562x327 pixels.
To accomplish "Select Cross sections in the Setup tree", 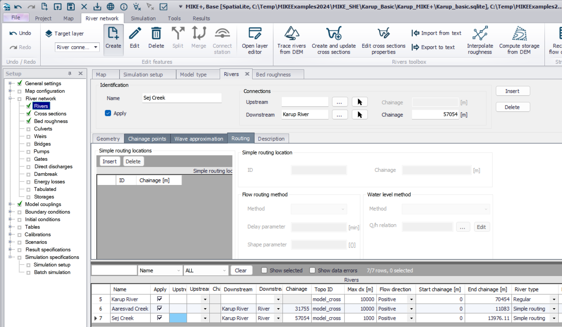I will click(x=50, y=114).
